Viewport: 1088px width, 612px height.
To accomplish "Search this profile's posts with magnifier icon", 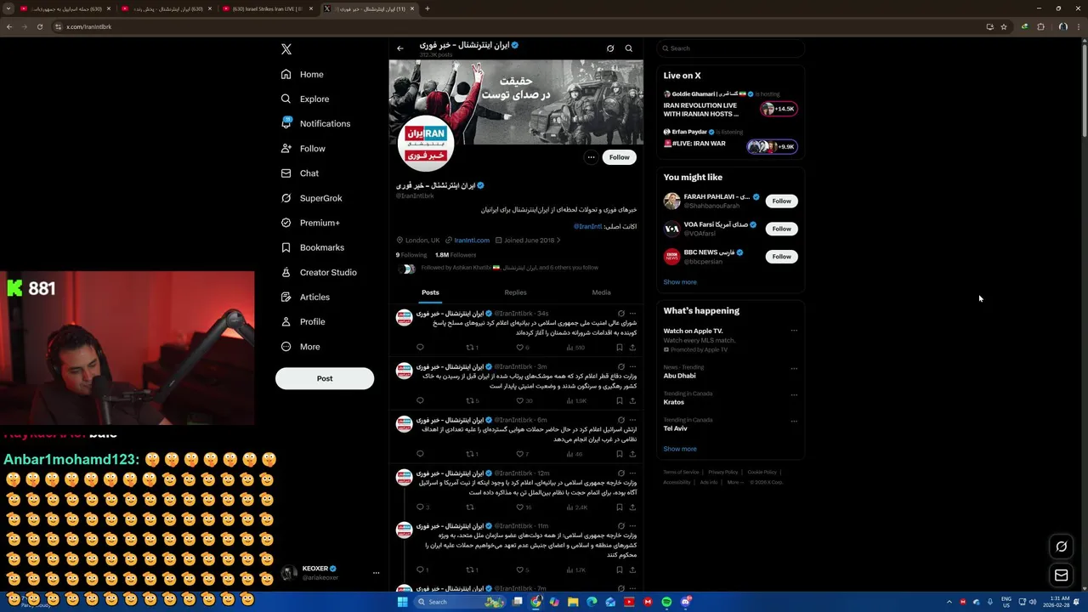I will pyautogui.click(x=629, y=48).
